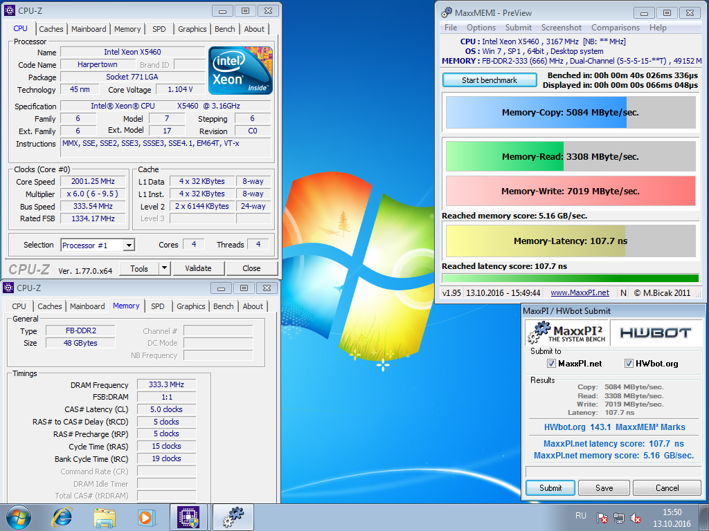The width and height of the screenshot is (709, 531).
Task: Switch to CPU-Z taskbar button
Action: click(x=188, y=517)
